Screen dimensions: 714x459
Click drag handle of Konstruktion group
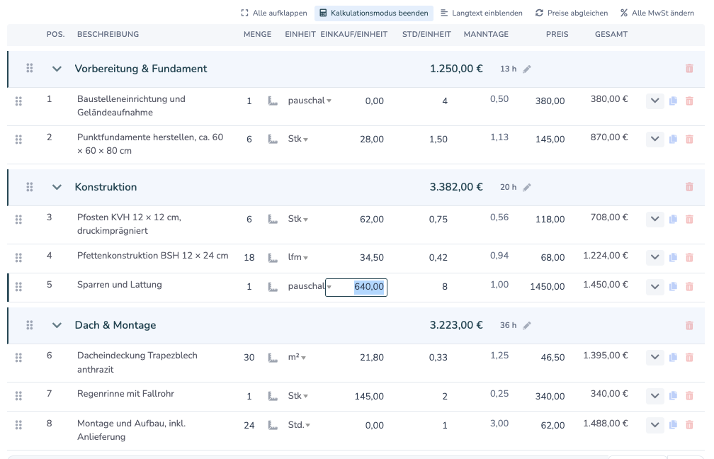click(x=30, y=187)
